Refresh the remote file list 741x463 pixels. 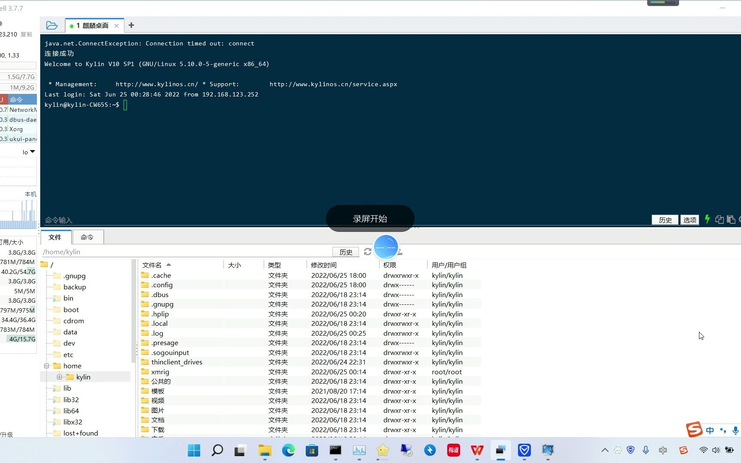click(x=367, y=252)
